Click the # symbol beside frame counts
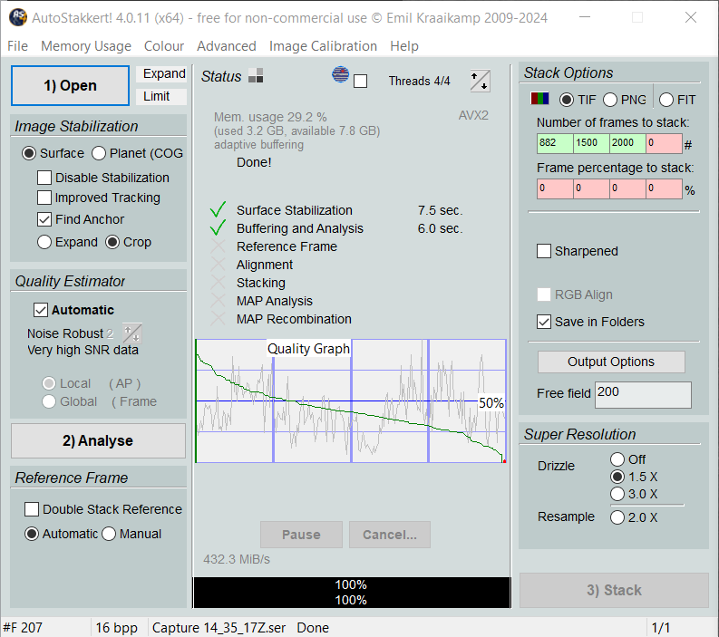719x637 pixels. pyautogui.click(x=688, y=145)
